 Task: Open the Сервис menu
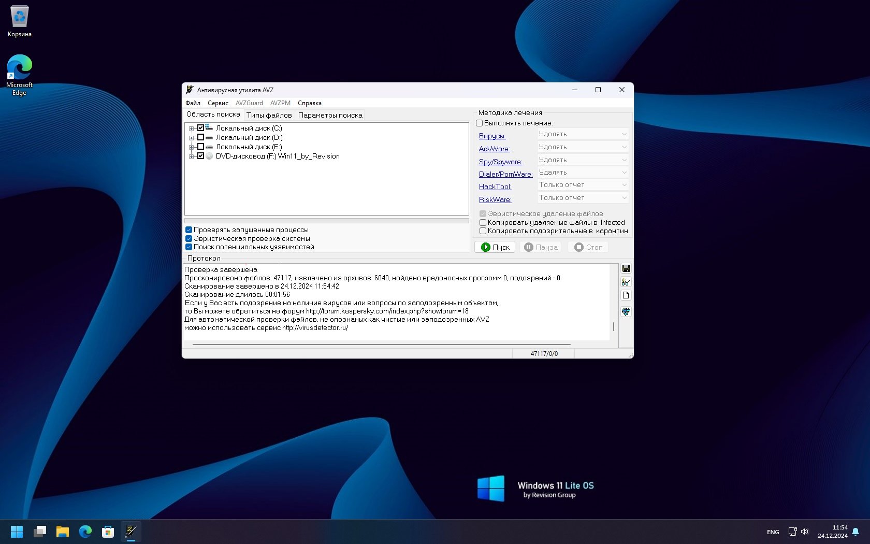point(218,103)
